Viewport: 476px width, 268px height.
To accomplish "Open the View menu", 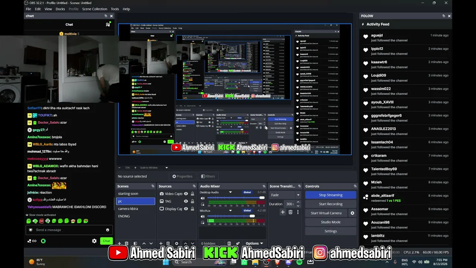I will 48,9.
